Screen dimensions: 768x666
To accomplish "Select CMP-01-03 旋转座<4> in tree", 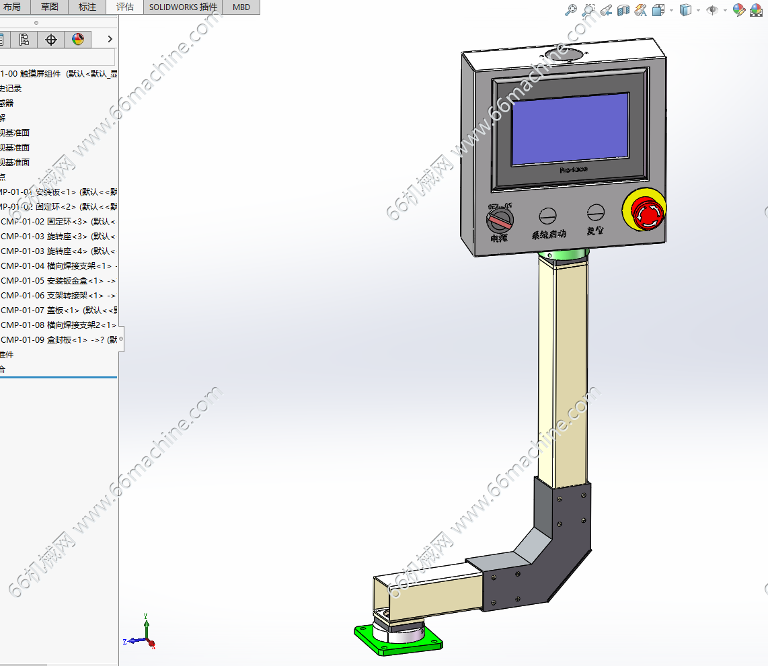I will [x=59, y=251].
